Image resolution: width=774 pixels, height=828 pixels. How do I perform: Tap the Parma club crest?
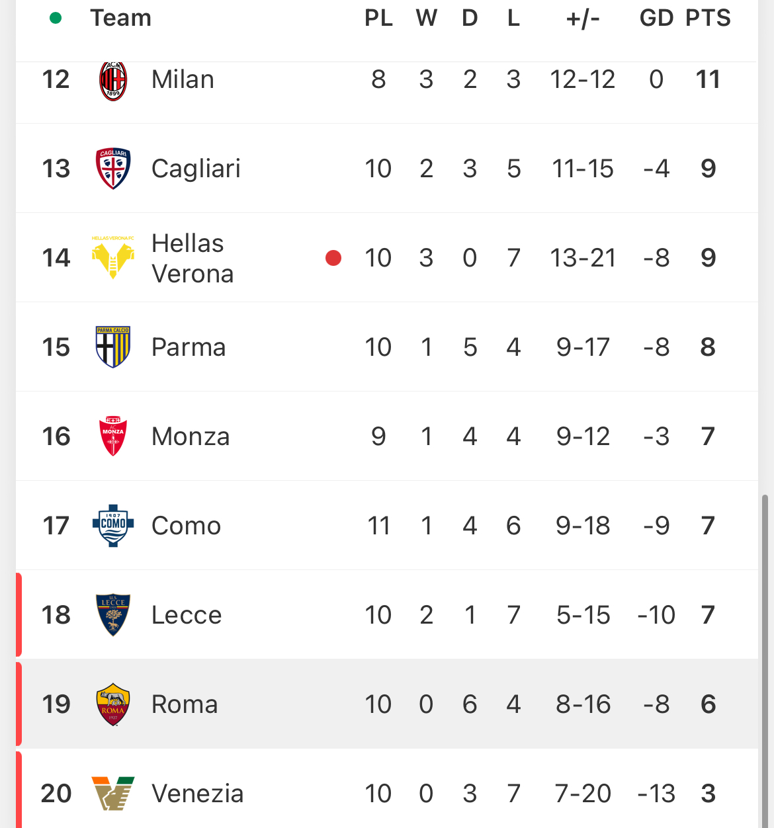coord(113,347)
